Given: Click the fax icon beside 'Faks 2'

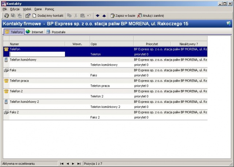Looking at the screenshot, I should click(x=6, y=112).
